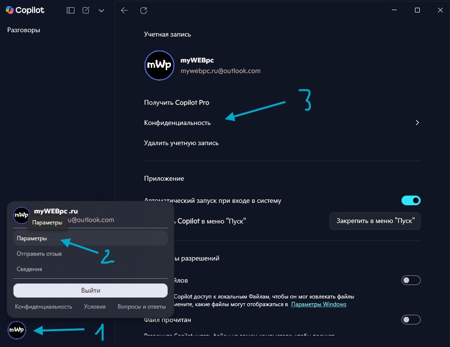This screenshot has width=450, height=347.
Task: Click the small mWp avatar in popup menu
Action: pyautogui.click(x=22, y=215)
